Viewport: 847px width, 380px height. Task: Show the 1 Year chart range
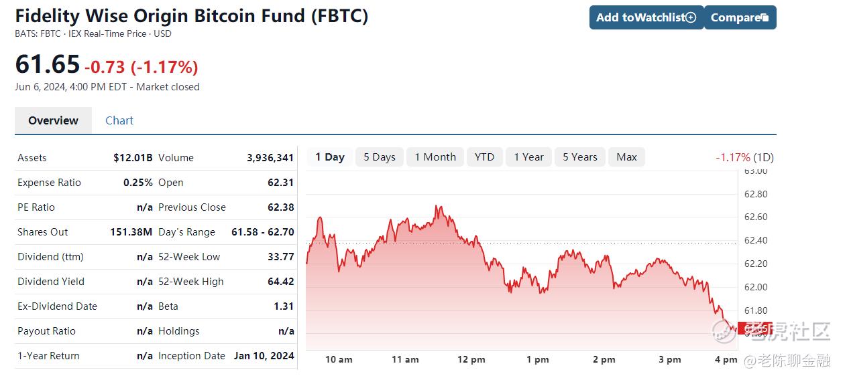528,157
